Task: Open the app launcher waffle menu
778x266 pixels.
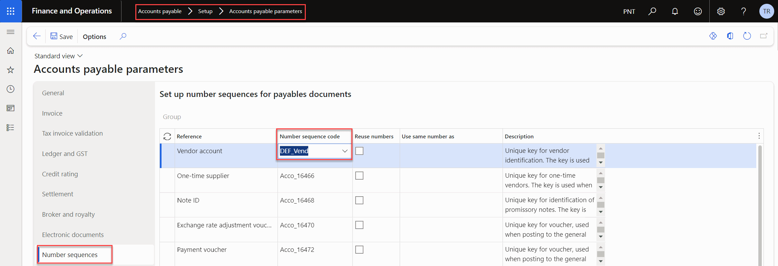Action: pyautogui.click(x=11, y=11)
